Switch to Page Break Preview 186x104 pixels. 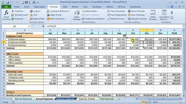pyautogui.click(x=149, y=102)
